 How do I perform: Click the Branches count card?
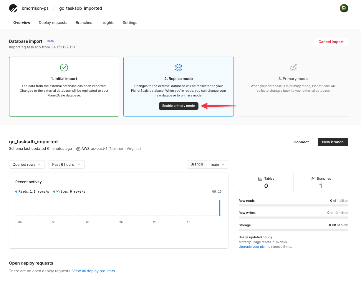tap(321, 183)
